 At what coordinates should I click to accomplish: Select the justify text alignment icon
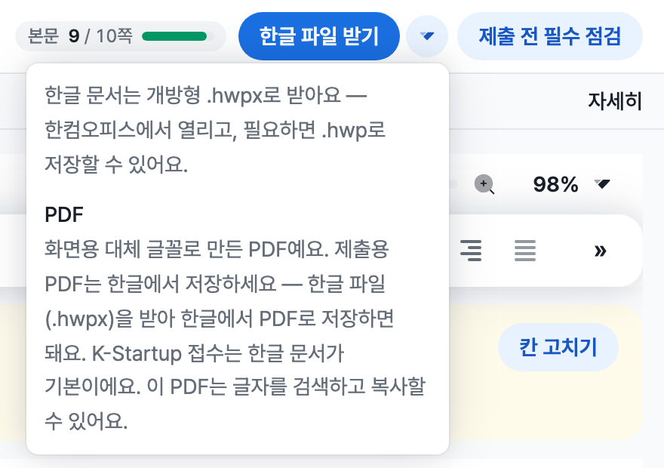[x=525, y=251]
